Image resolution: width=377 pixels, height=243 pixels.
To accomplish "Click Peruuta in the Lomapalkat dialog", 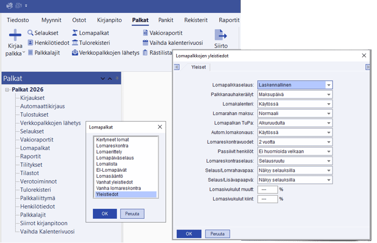I will 132,214.
